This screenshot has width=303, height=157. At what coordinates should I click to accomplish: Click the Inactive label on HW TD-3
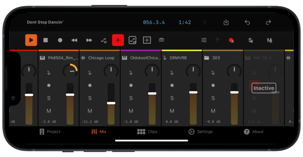tap(264, 88)
